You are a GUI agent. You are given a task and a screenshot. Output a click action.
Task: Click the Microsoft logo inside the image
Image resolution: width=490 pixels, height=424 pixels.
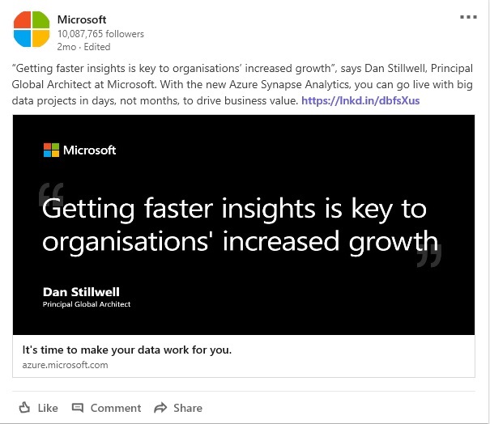pyautogui.click(x=79, y=151)
